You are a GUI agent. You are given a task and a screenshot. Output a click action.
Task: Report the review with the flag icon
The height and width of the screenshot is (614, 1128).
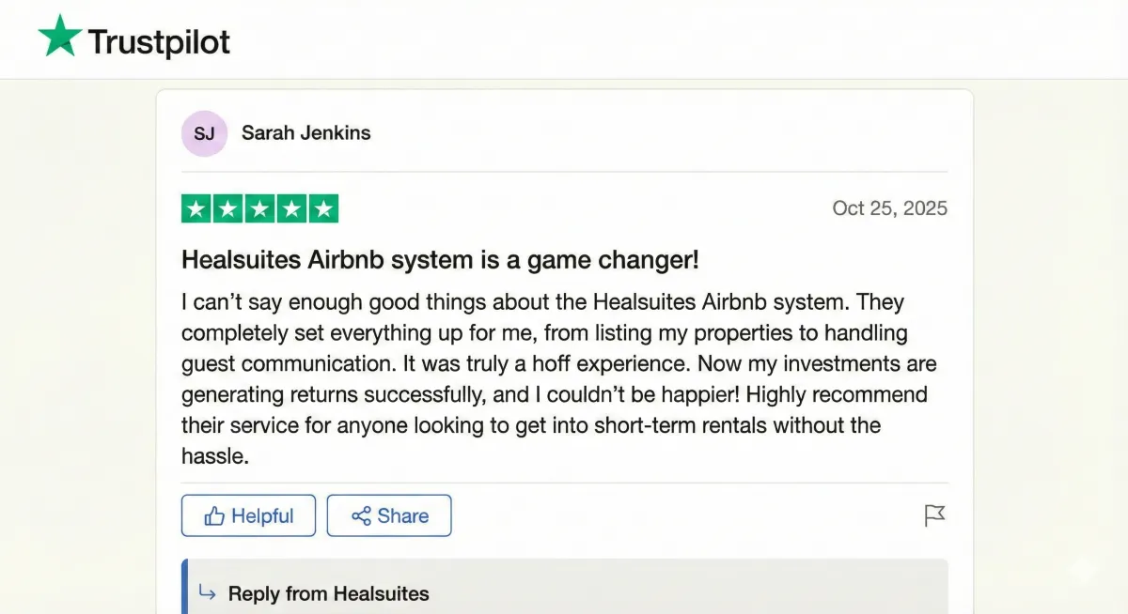tap(934, 515)
